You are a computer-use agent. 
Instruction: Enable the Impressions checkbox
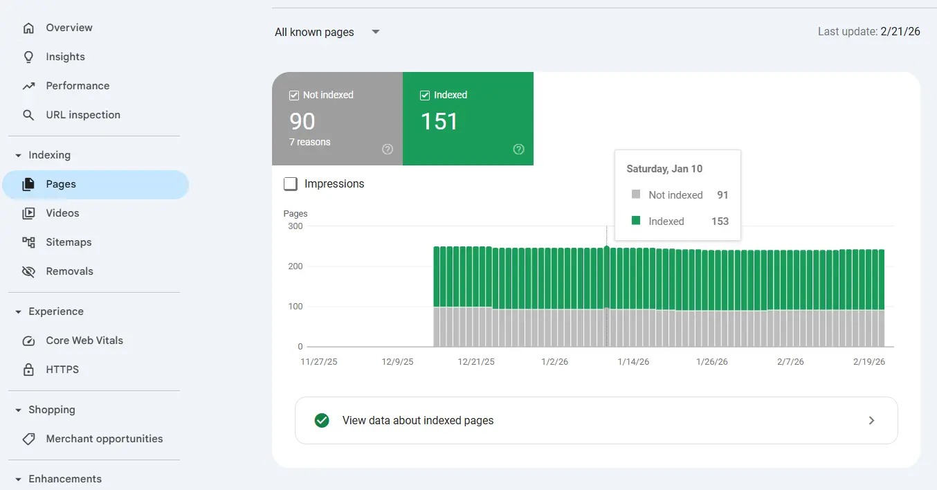[291, 183]
